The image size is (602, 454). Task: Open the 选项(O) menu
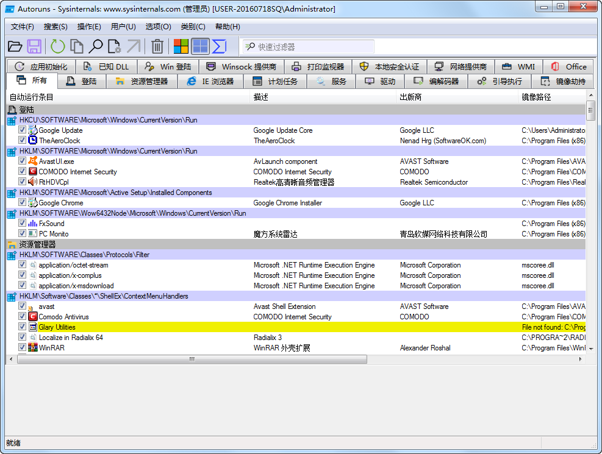point(158,27)
